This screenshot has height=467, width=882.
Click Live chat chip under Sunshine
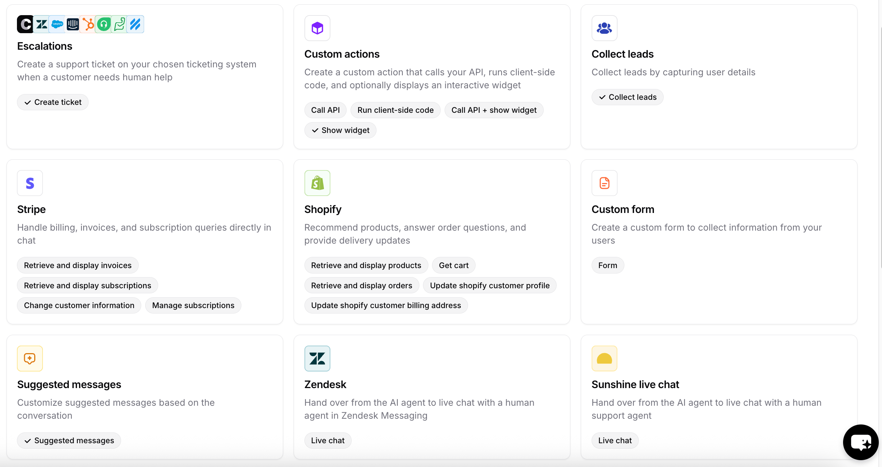615,441
